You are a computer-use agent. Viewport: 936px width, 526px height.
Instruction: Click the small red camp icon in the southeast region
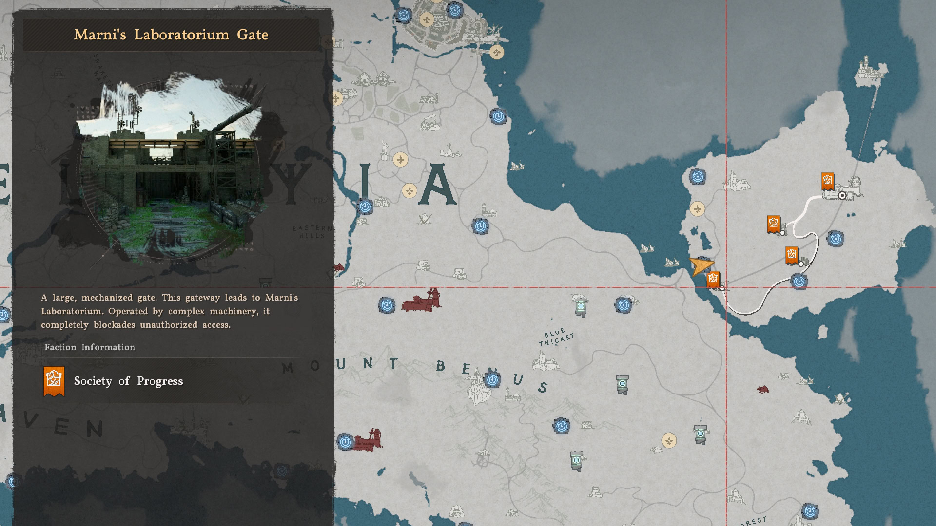click(x=763, y=389)
